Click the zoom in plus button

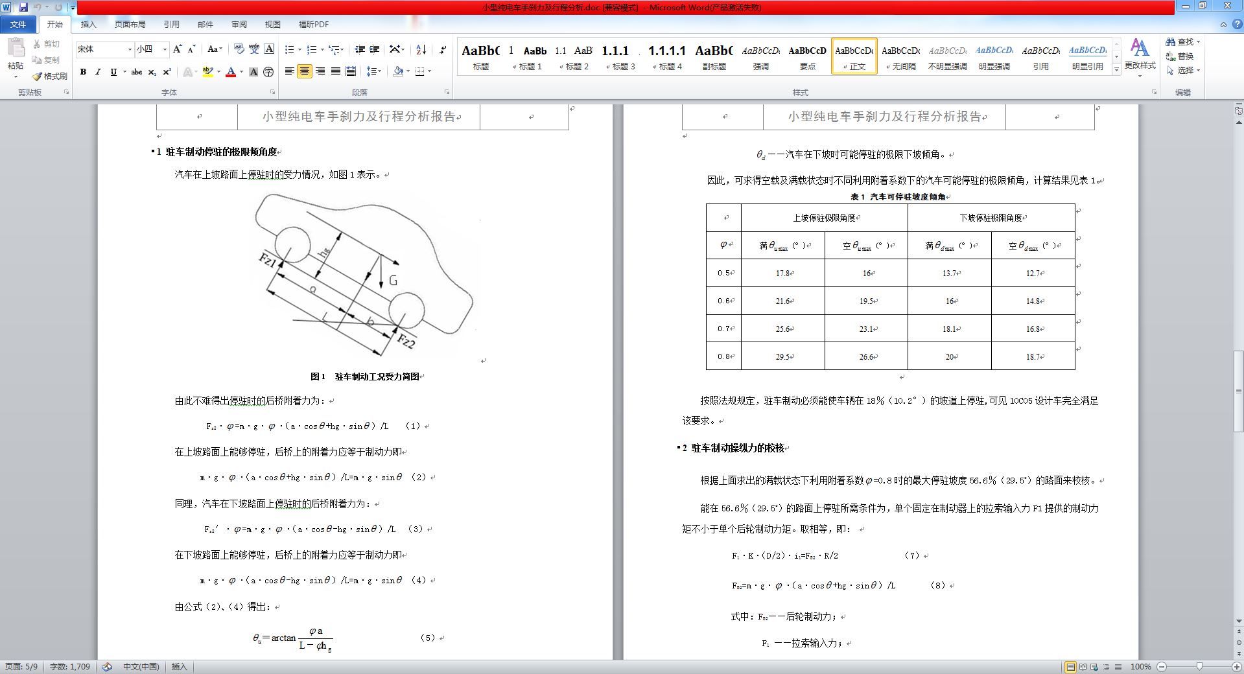tap(1236, 667)
